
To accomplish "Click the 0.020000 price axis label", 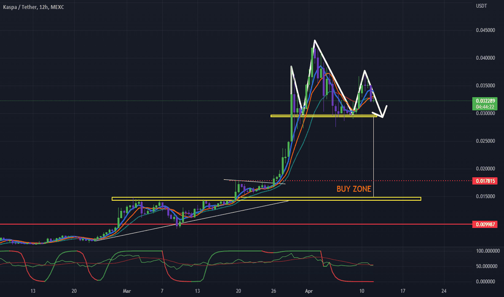I will coord(486,169).
